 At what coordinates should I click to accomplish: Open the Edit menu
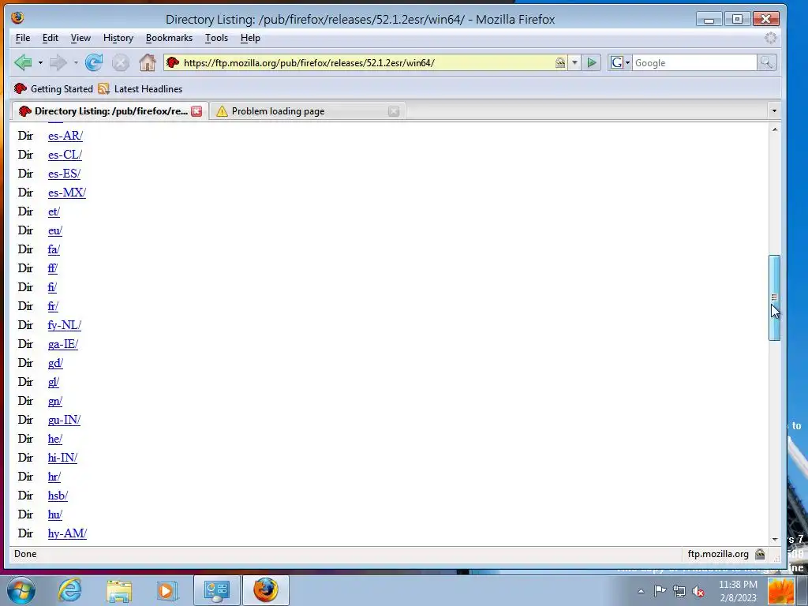[50, 38]
